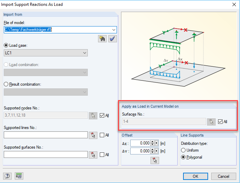Close the Import Support Reactions dialog
The width and height of the screenshot is (240, 183).
pyautogui.click(x=234, y=4)
